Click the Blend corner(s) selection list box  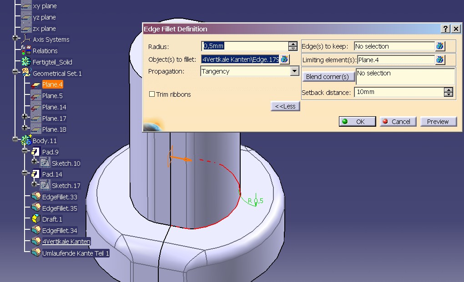[x=405, y=77]
